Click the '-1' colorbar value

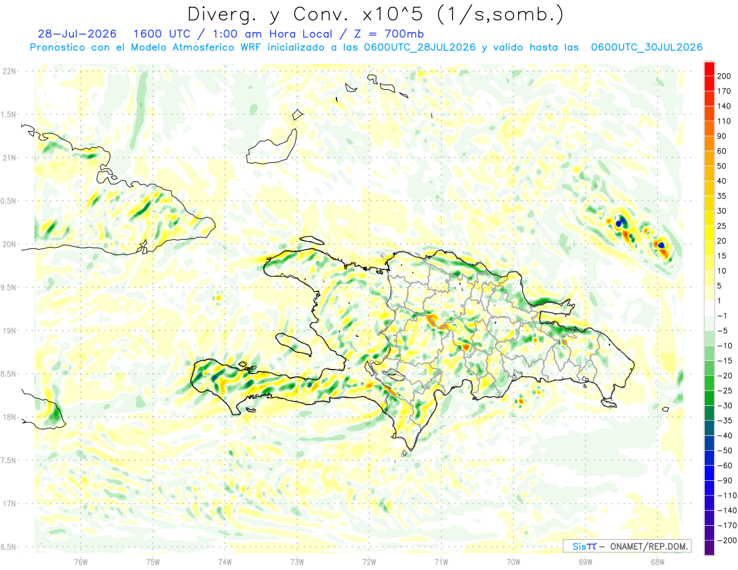click(722, 315)
